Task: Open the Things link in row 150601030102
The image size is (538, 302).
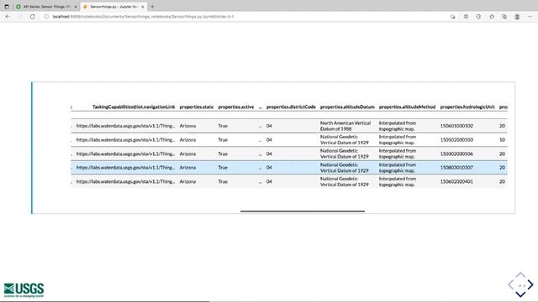Action: [125, 126]
